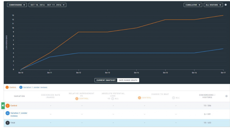Click the Total row label
This screenshot has width=230, height=128.
coord(13,123)
